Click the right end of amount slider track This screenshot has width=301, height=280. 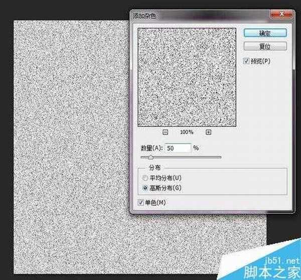click(220, 157)
